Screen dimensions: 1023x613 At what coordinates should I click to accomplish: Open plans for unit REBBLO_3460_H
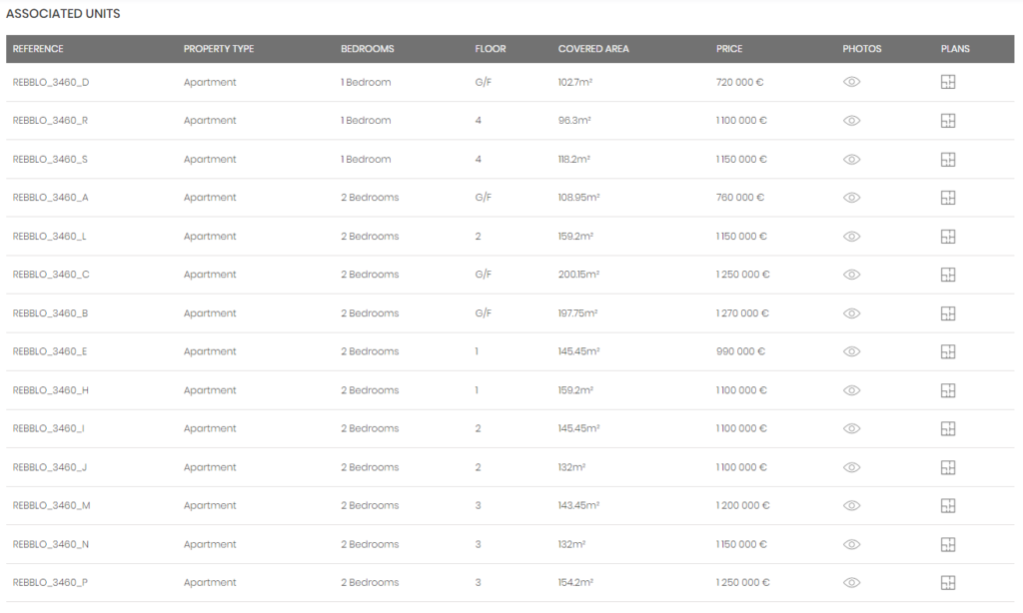click(x=948, y=390)
